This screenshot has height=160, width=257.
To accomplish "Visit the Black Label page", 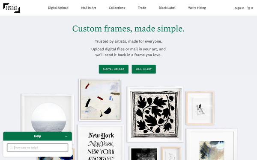I will (167, 8).
